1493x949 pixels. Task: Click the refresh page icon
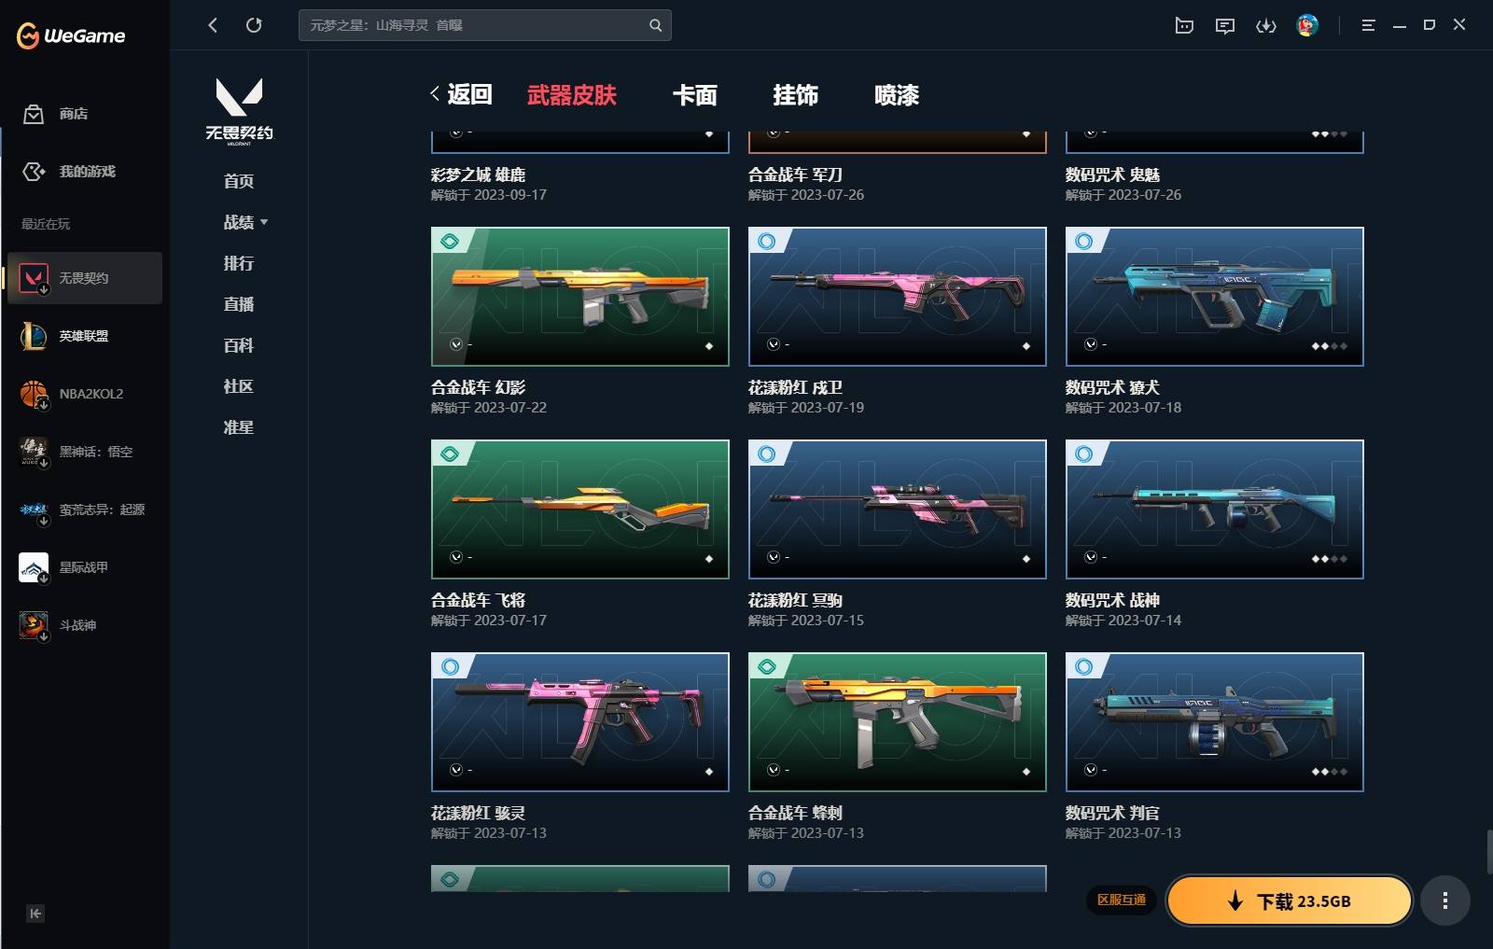tap(254, 25)
